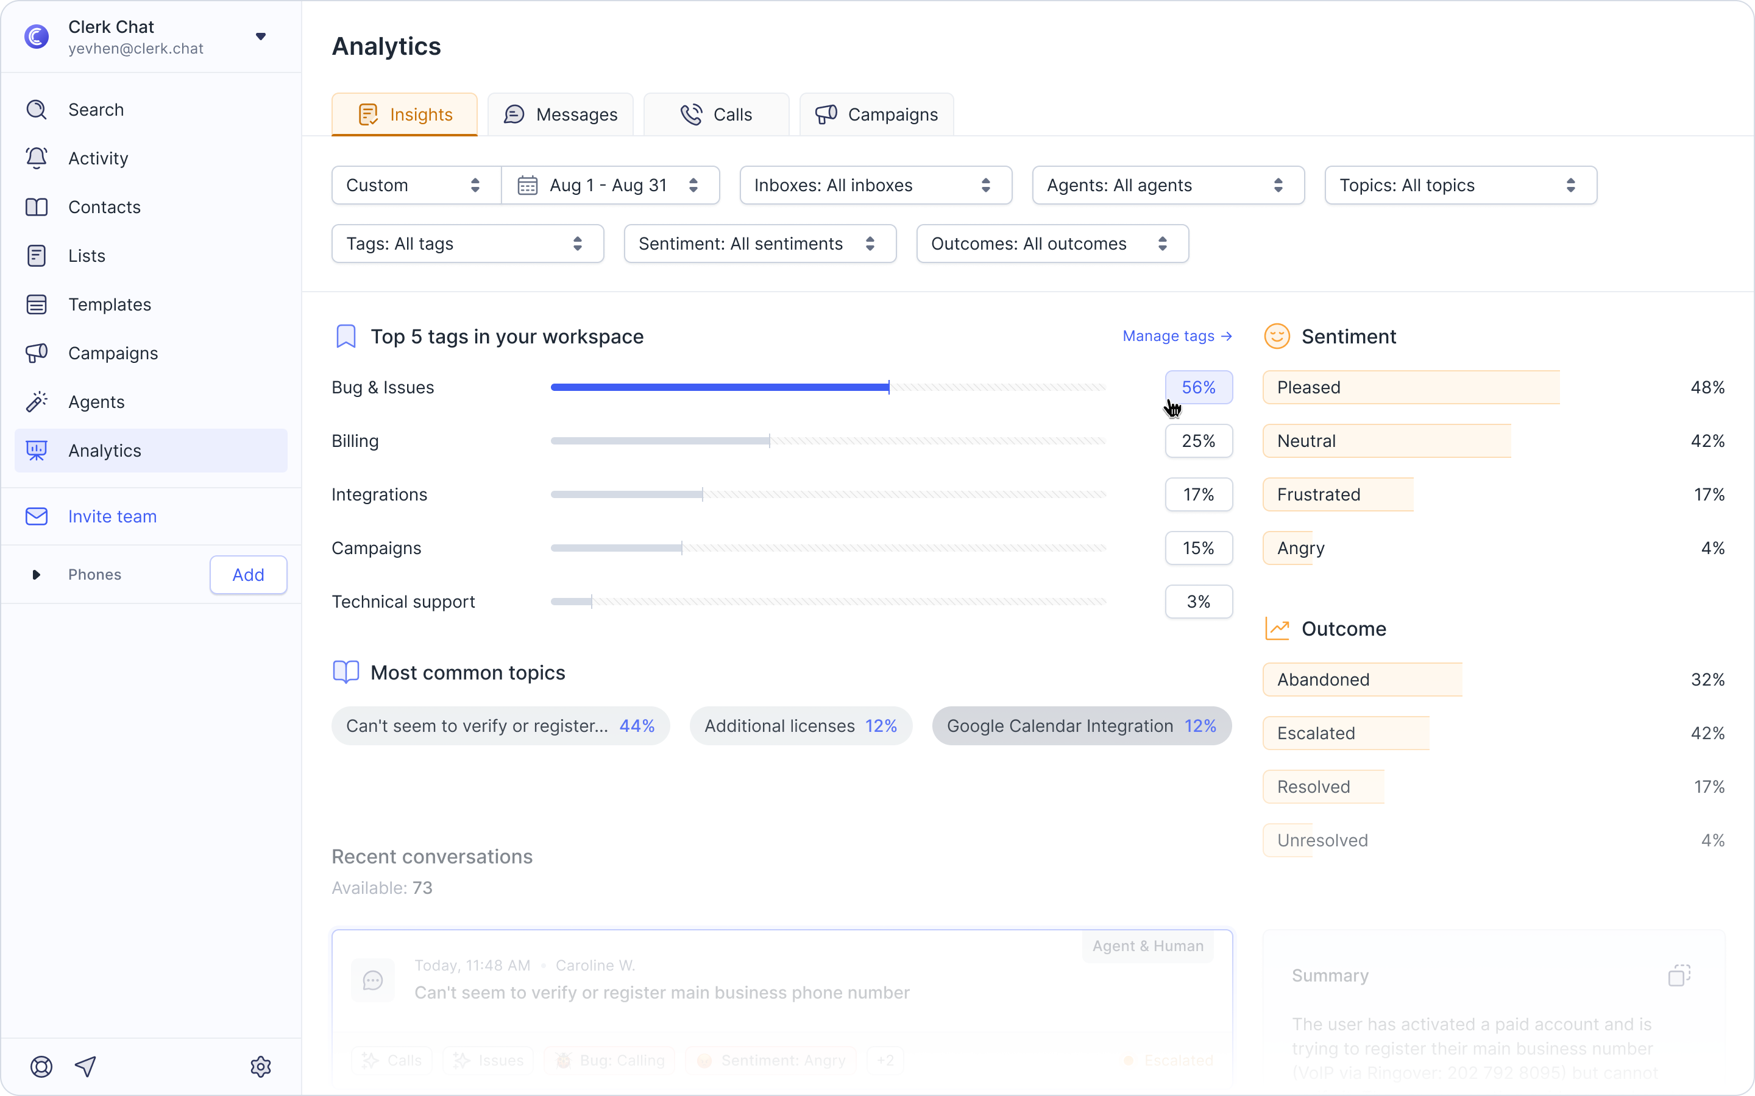Open the conversation about verifying main business phone number
1755x1096 pixels.
pyautogui.click(x=662, y=992)
